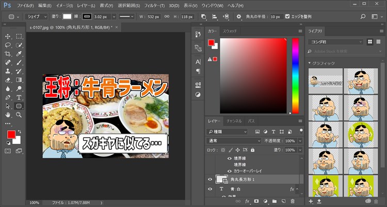Viewport: 387px width, 207px height.
Task: Select the Gradient tool
Action: coord(19,80)
